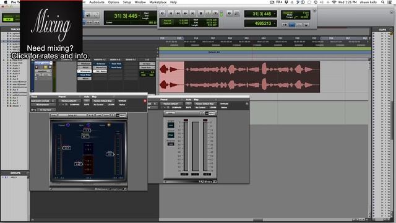Click the RCompressor insert on the track

85,71
